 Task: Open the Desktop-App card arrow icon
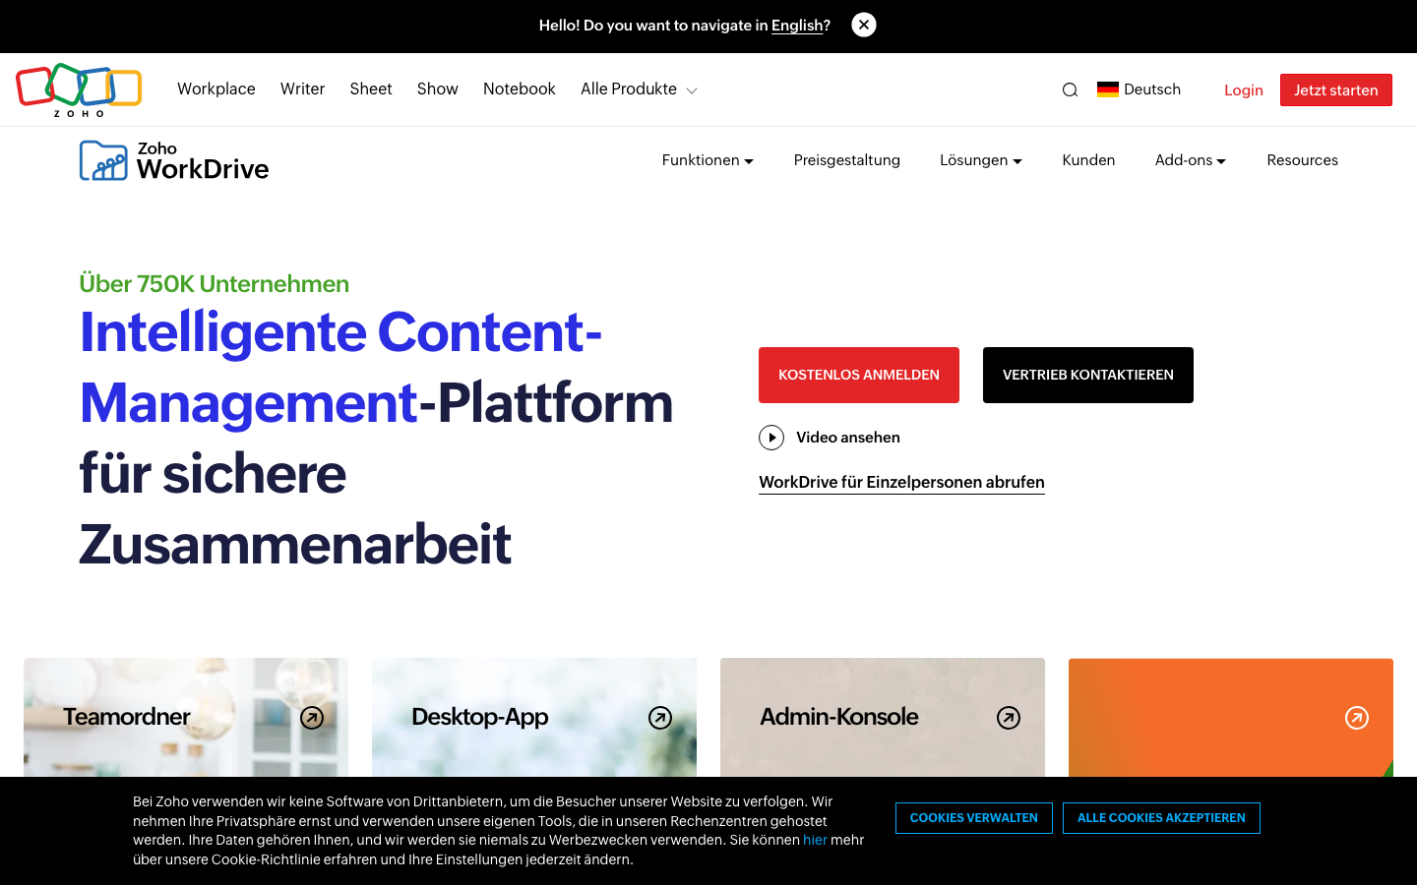(x=660, y=718)
